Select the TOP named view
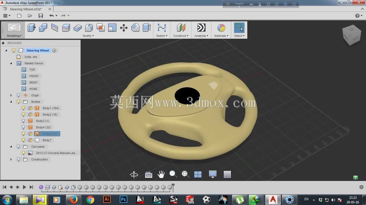 click(x=32, y=70)
